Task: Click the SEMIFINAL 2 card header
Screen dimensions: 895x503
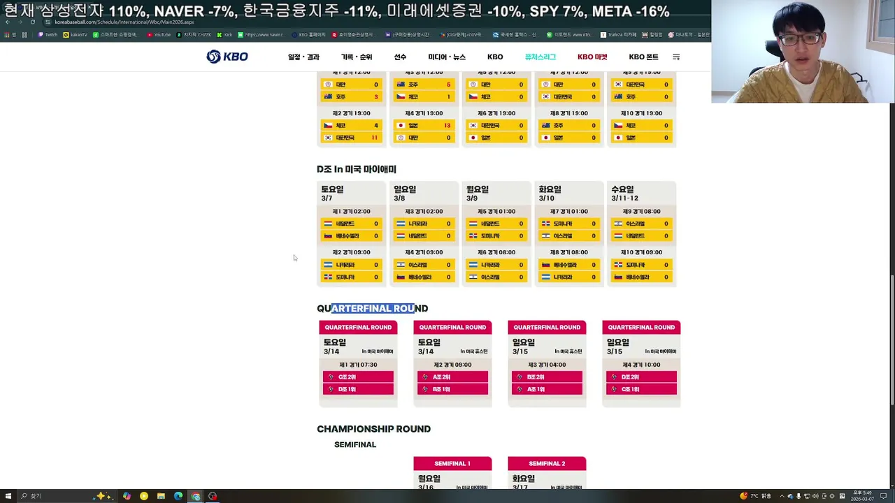Action: [x=547, y=463]
